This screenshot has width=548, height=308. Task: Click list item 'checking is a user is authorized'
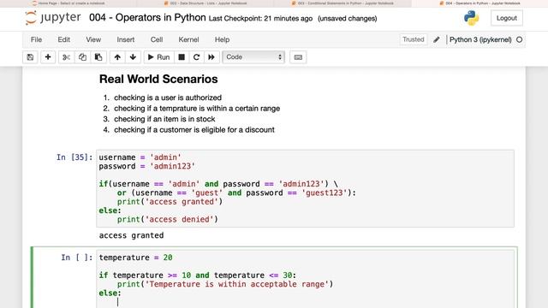(x=168, y=98)
